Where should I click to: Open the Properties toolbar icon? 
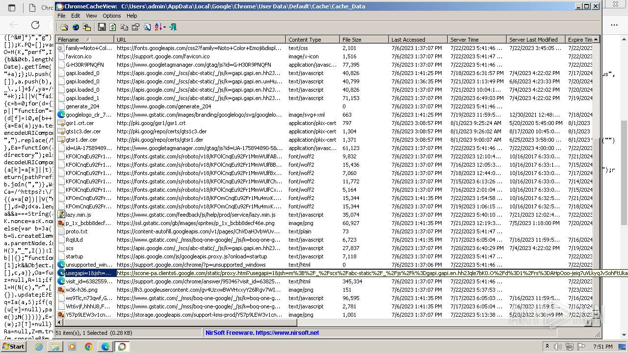pyautogui.click(x=135, y=27)
